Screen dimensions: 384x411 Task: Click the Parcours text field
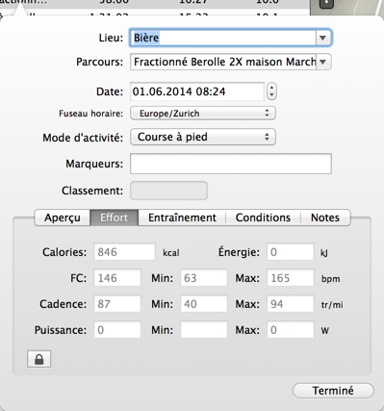[x=223, y=62]
